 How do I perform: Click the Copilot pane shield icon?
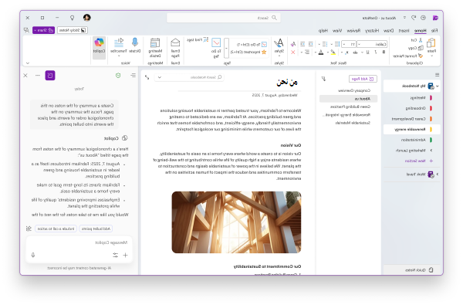(118, 76)
